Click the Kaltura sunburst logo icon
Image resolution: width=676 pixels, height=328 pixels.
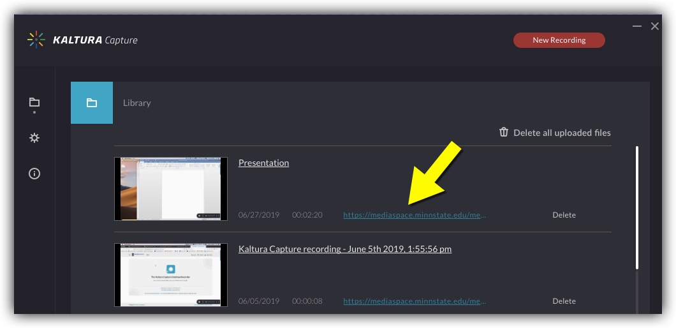click(x=36, y=40)
